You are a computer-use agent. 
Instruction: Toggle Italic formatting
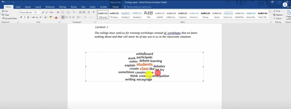click(25, 17)
